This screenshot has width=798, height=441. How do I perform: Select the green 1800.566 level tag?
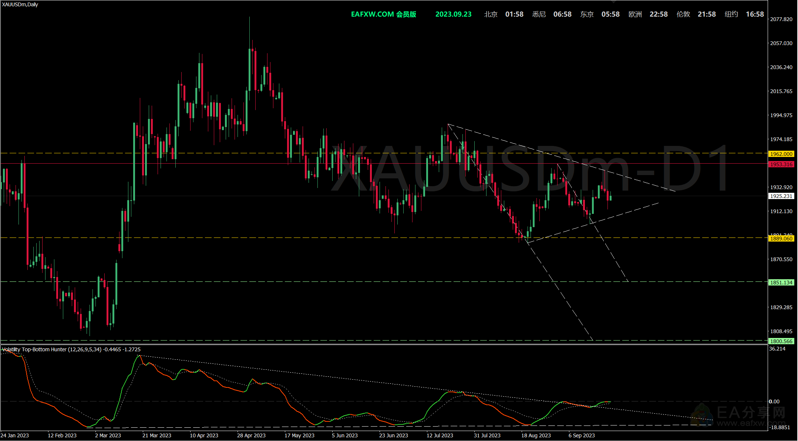click(x=781, y=341)
